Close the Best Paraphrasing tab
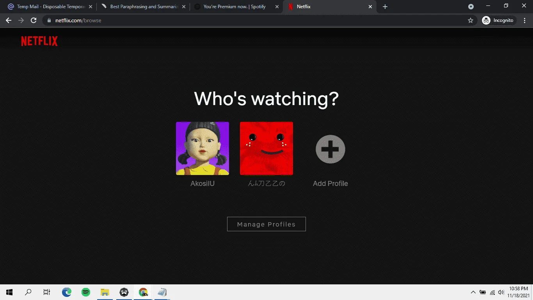Image resolution: width=533 pixels, height=300 pixels. click(184, 7)
